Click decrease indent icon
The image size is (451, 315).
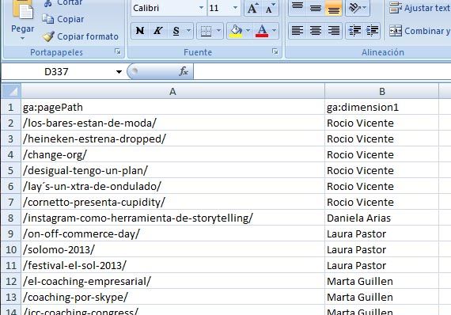354,31
